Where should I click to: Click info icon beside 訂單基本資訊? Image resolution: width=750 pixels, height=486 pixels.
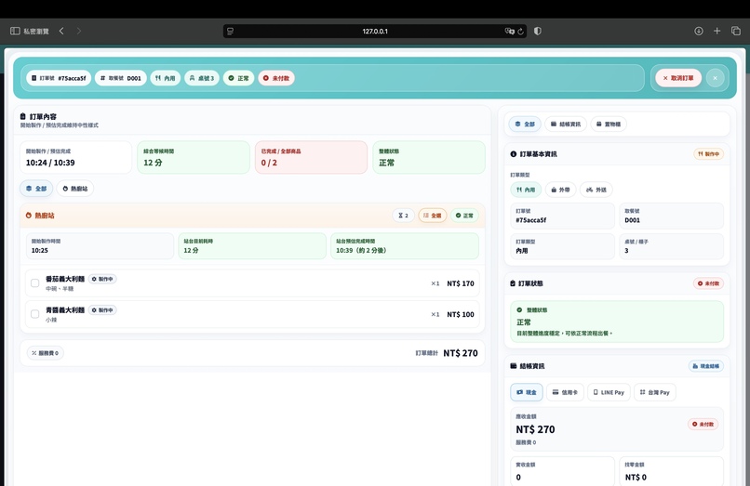[x=514, y=154]
